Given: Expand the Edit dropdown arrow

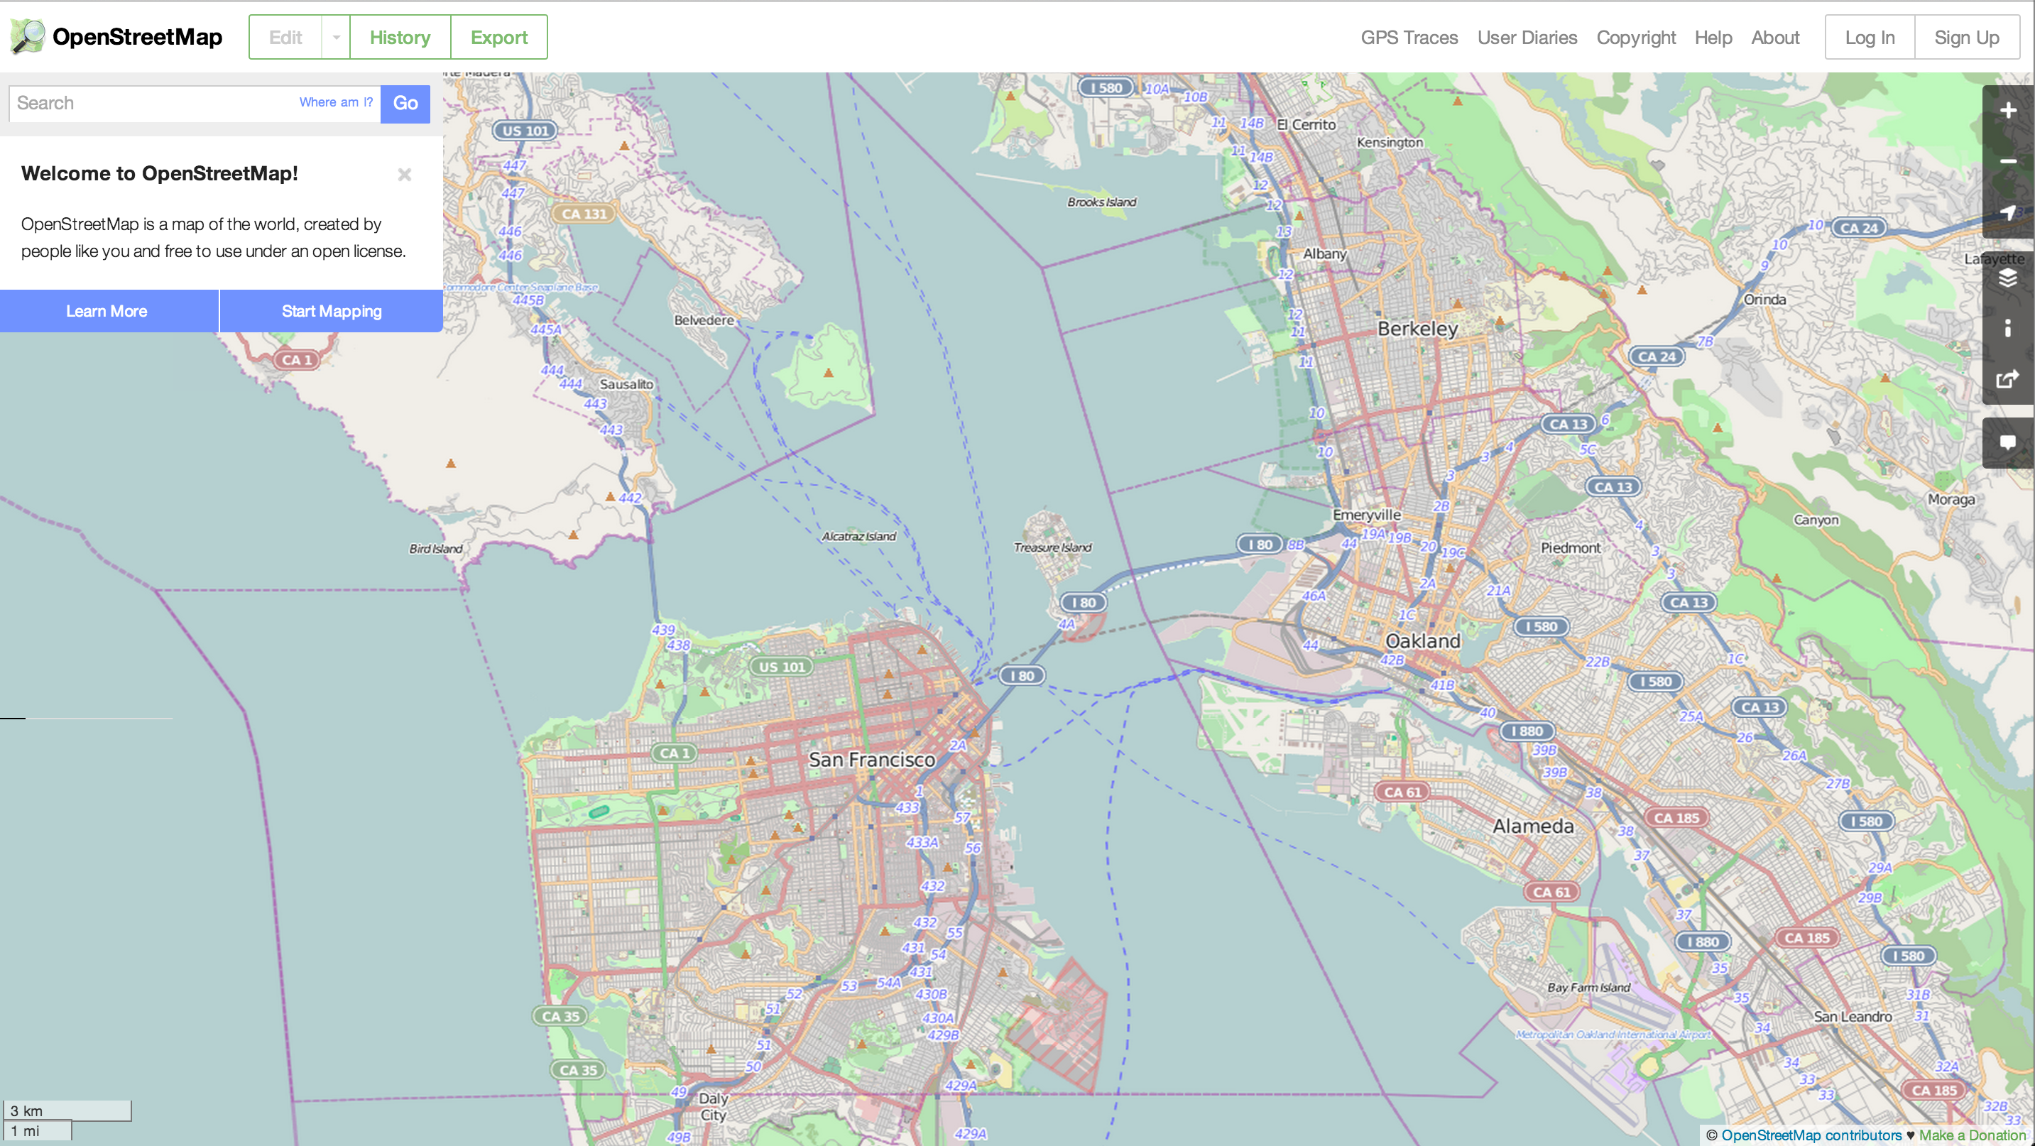Looking at the screenshot, I should (336, 37).
